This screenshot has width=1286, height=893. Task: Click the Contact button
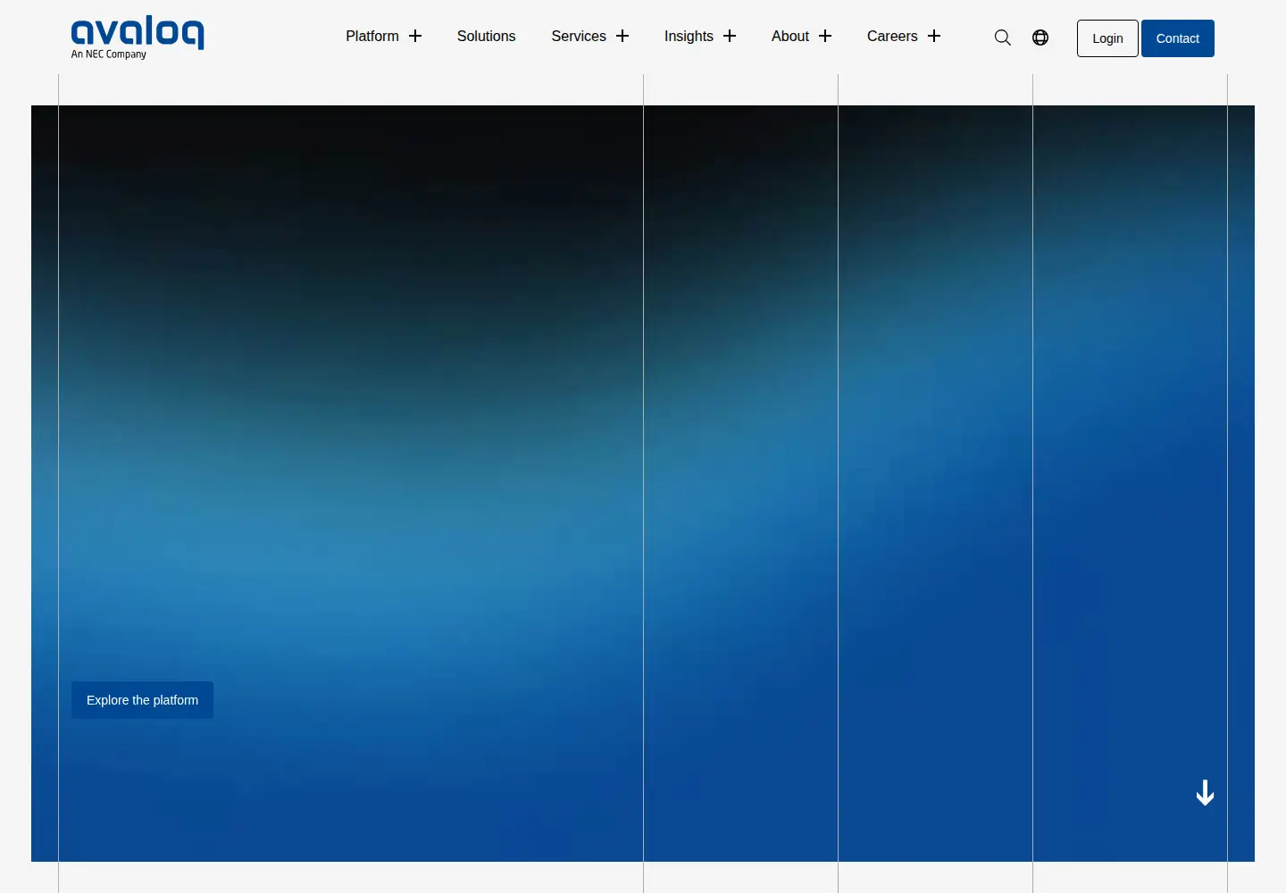click(1178, 38)
